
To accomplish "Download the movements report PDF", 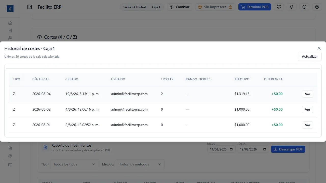I will (288, 149).
